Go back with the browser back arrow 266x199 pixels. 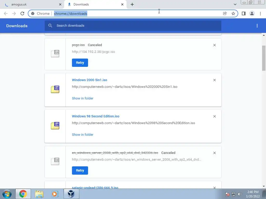[x=6, y=13]
